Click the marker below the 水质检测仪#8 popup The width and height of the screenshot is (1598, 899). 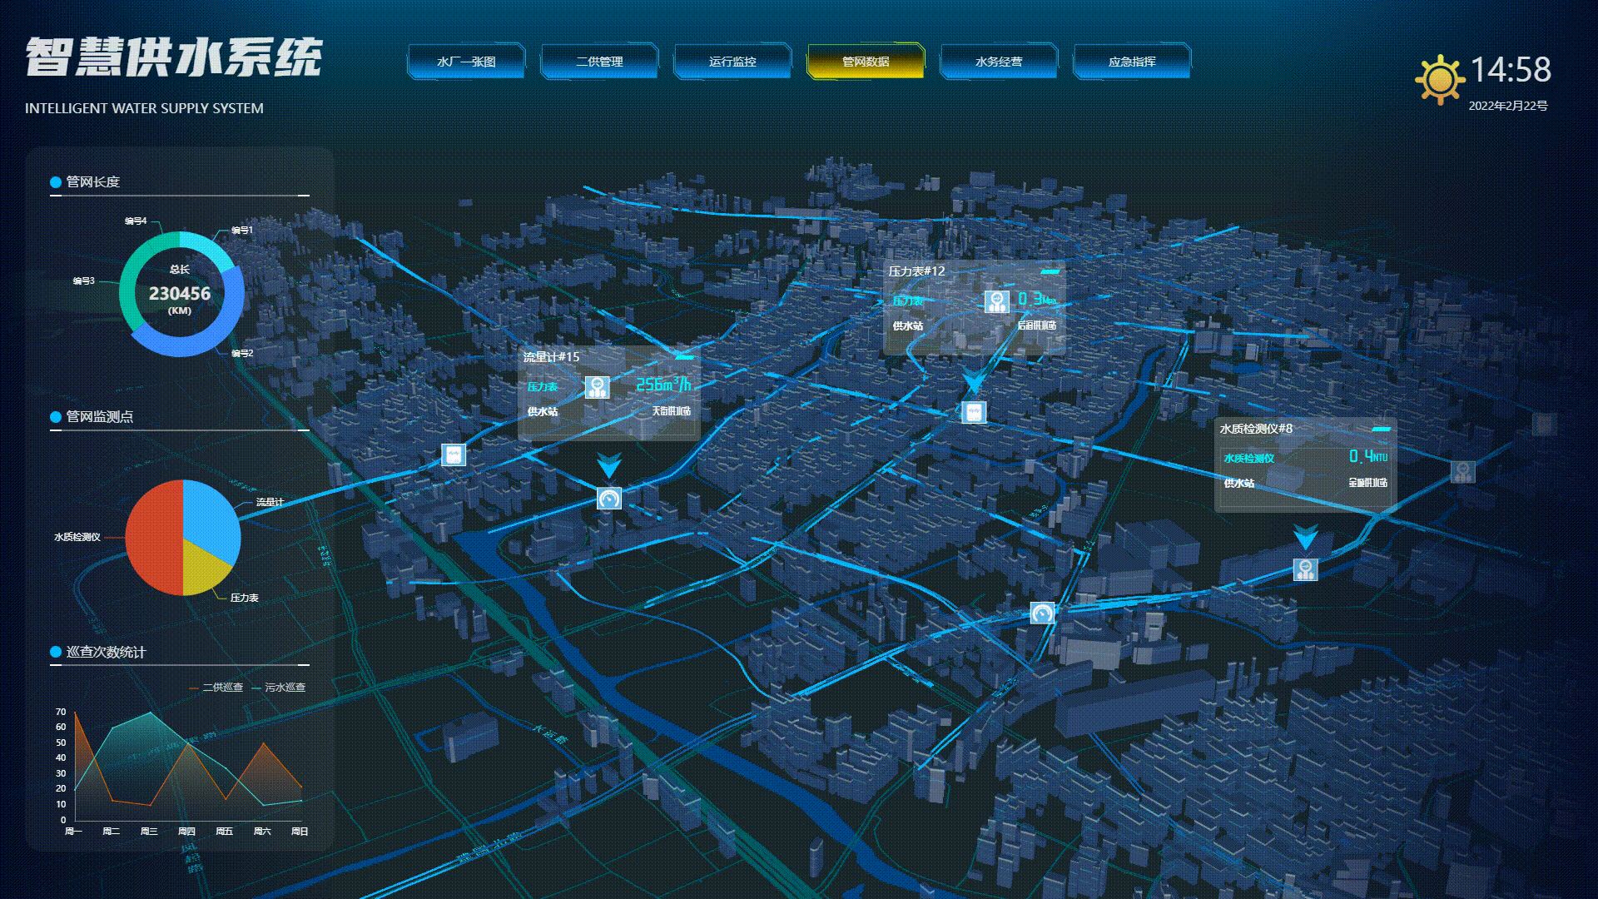[x=1305, y=569]
